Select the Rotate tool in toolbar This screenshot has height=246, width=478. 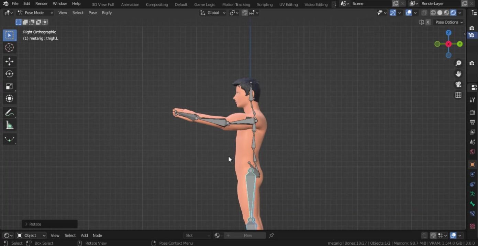[9, 74]
